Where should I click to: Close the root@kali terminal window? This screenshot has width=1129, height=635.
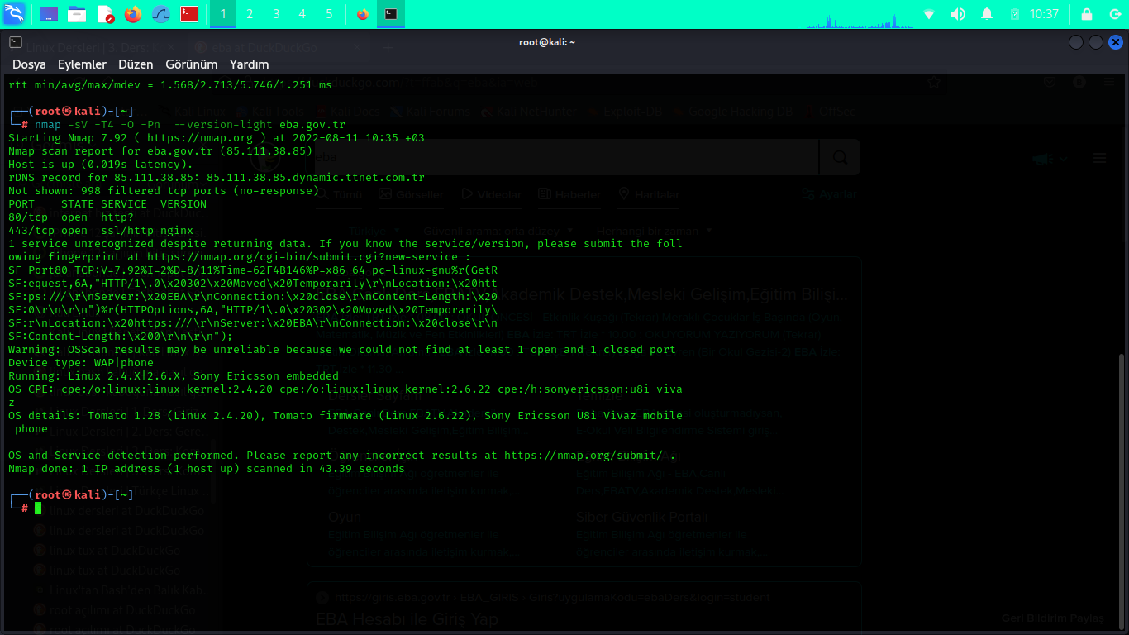click(1116, 42)
